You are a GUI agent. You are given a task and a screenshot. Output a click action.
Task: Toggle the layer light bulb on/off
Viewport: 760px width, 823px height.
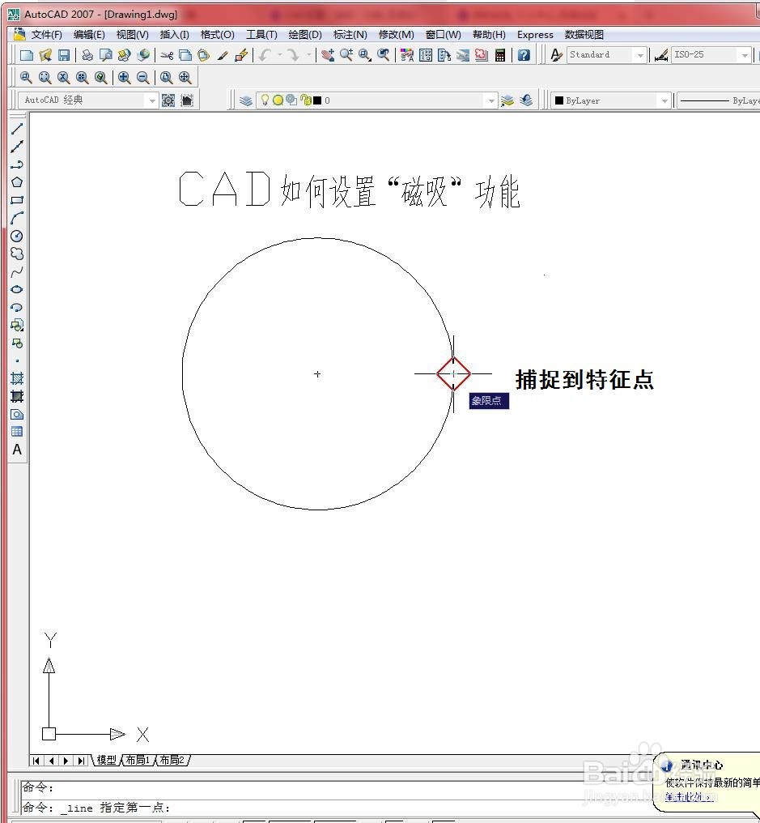click(x=265, y=100)
